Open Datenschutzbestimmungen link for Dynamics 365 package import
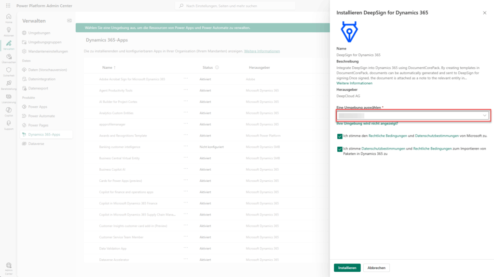Screen dimensions: 494x277 point(383,149)
